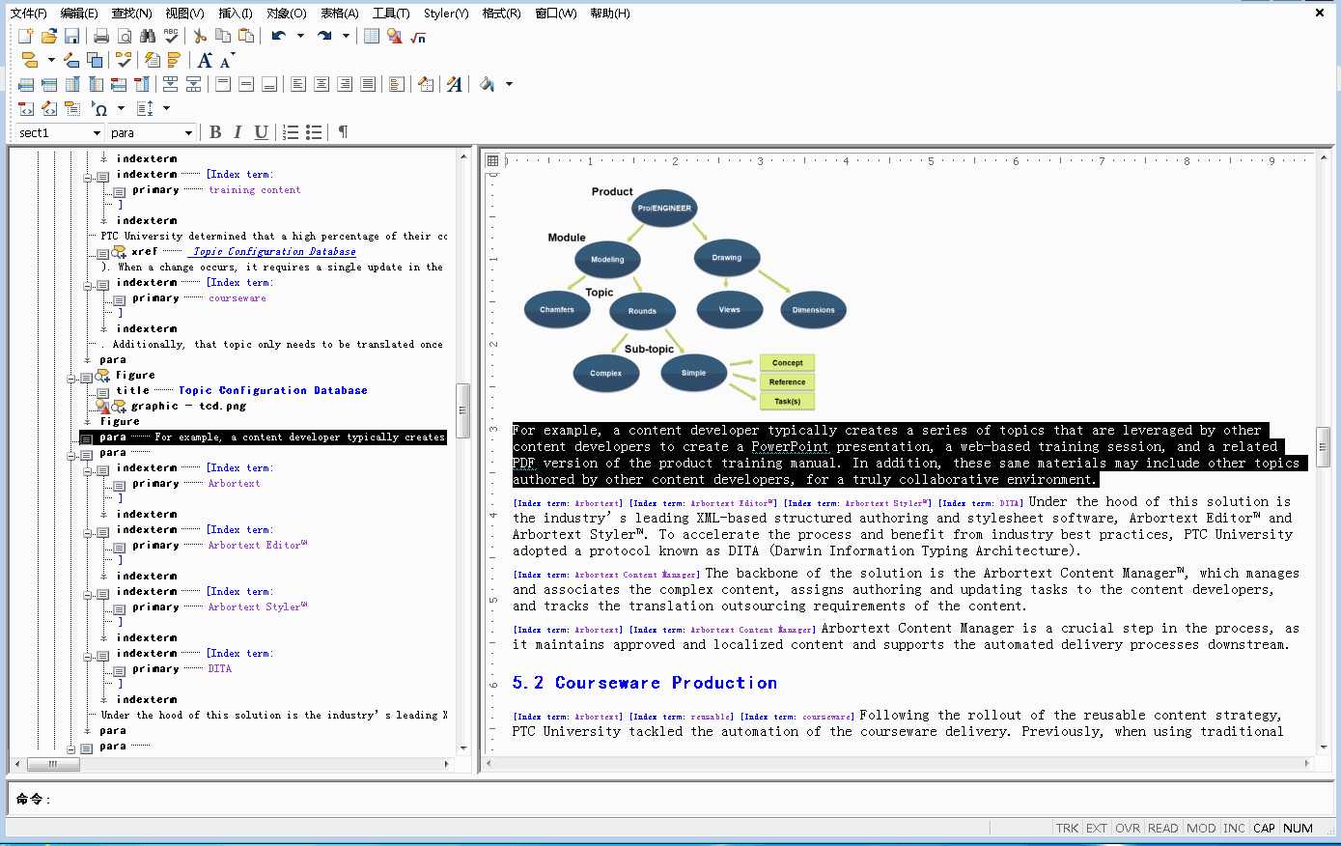Click the Save disk icon in toolbar
This screenshot has height=846, width=1341.
coord(72,36)
